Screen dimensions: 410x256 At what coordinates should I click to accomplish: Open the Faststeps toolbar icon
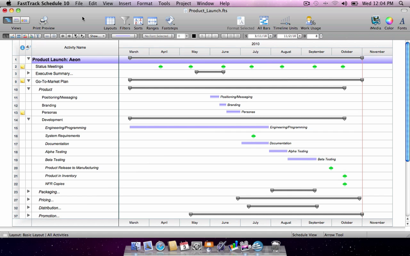tap(170, 21)
